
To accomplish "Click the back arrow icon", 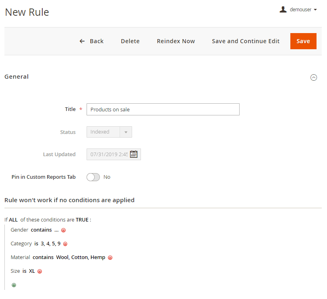I will [x=82, y=41].
